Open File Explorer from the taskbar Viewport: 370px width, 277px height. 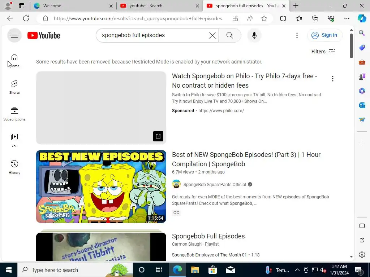[x=195, y=270]
